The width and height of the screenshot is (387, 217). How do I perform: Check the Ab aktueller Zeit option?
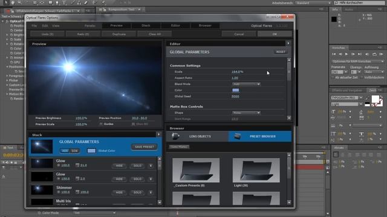333,77
